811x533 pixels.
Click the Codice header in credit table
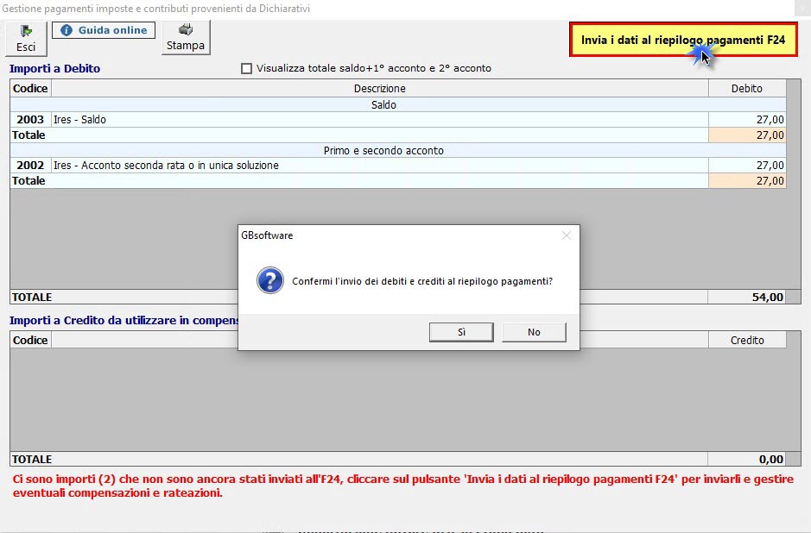click(30, 340)
